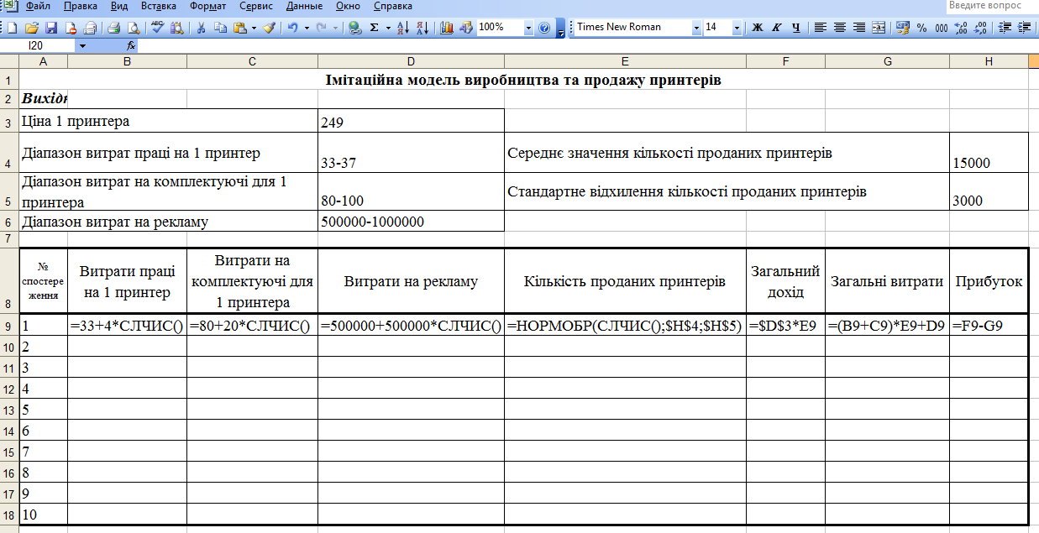Insert hyperlink with the globe icon
This screenshot has height=533, width=1039.
click(x=354, y=27)
